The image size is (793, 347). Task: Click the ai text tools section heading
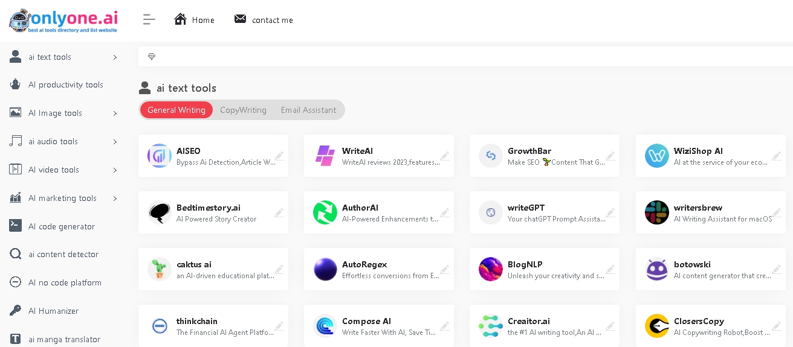[x=186, y=88]
